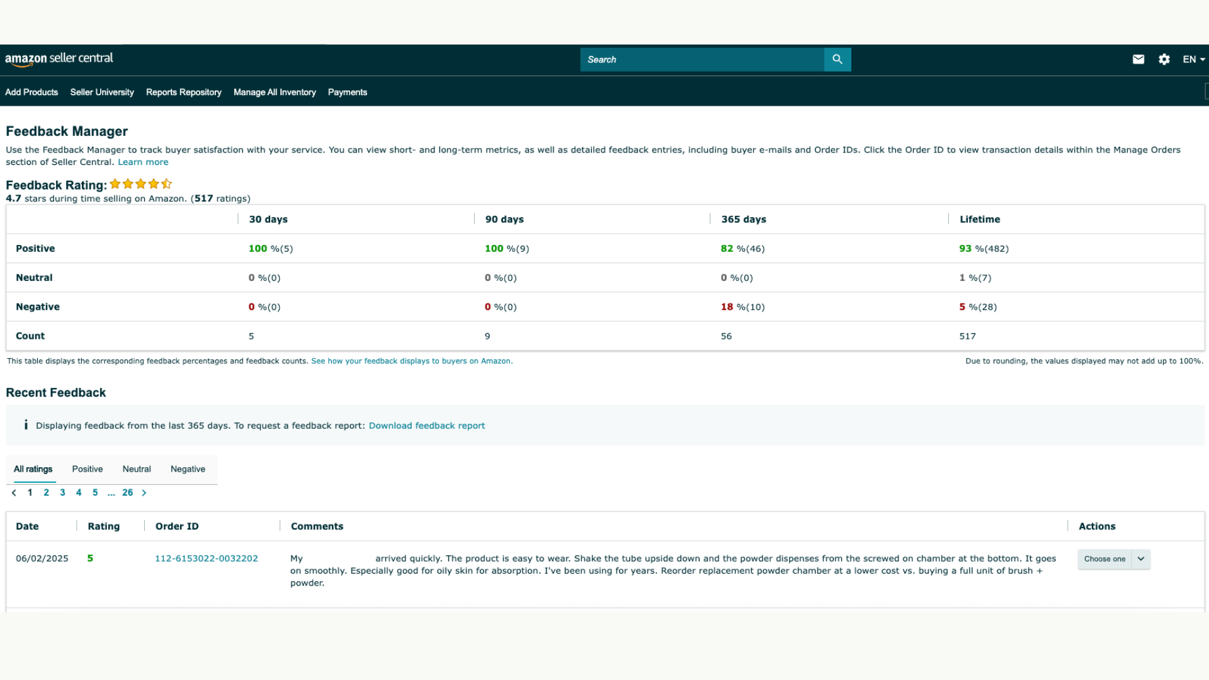The image size is (1209, 680).
Task: Select the All ratings tab
Action: coord(33,469)
